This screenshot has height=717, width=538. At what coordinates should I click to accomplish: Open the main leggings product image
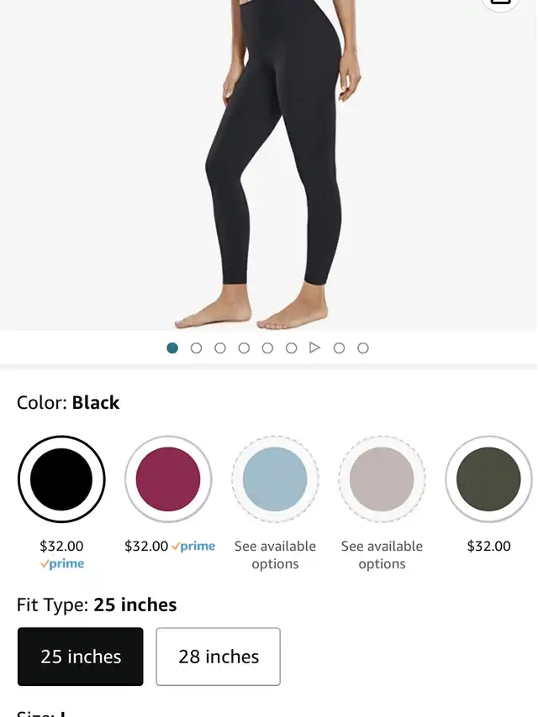269,165
